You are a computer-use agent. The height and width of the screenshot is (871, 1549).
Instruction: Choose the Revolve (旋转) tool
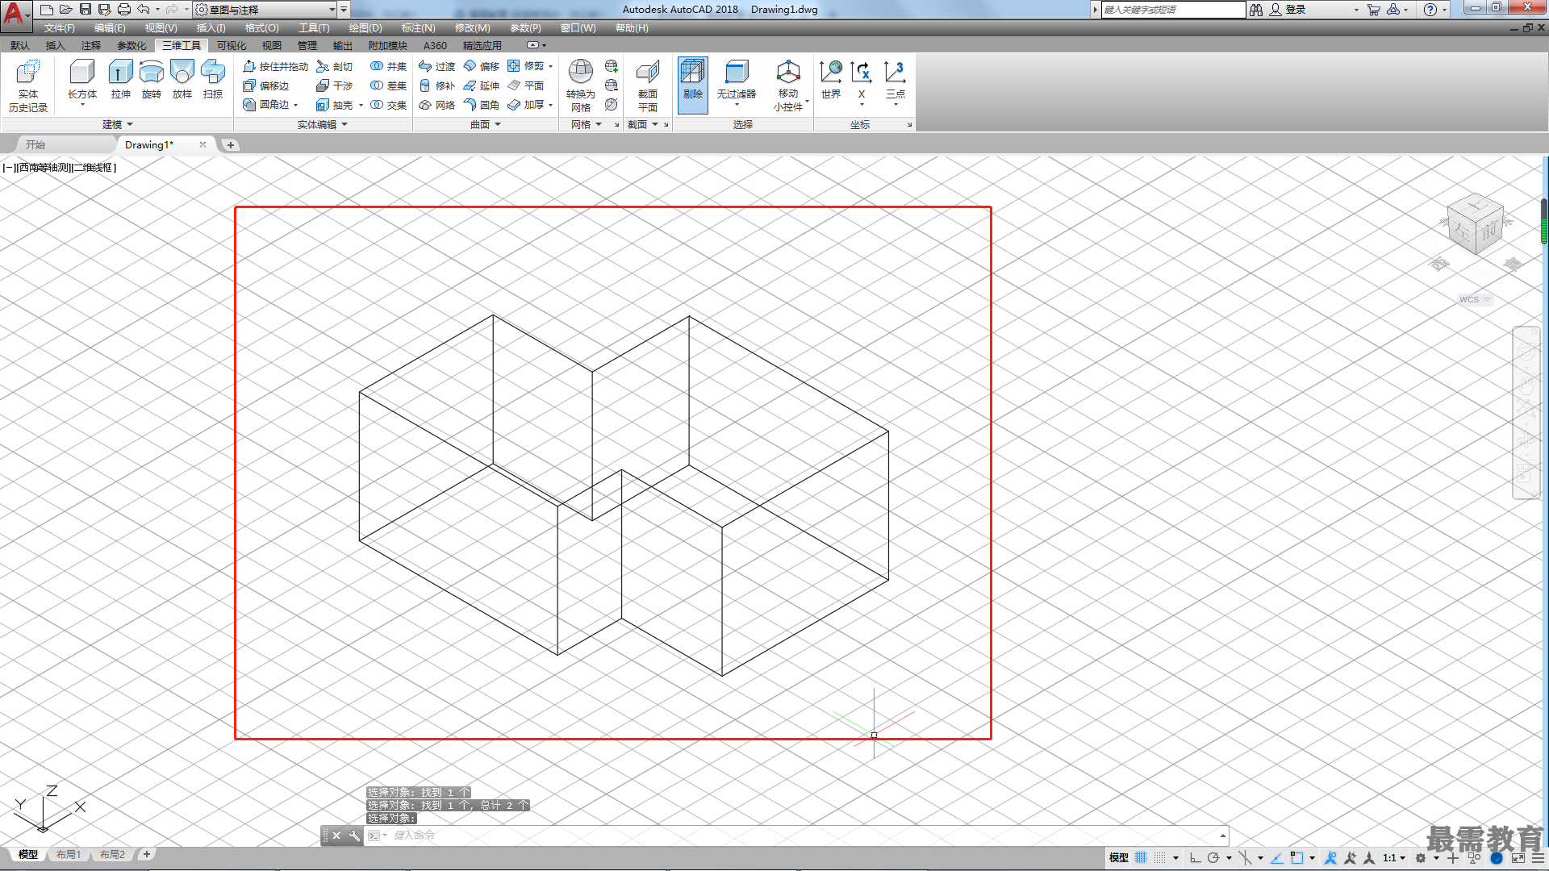[x=151, y=81]
